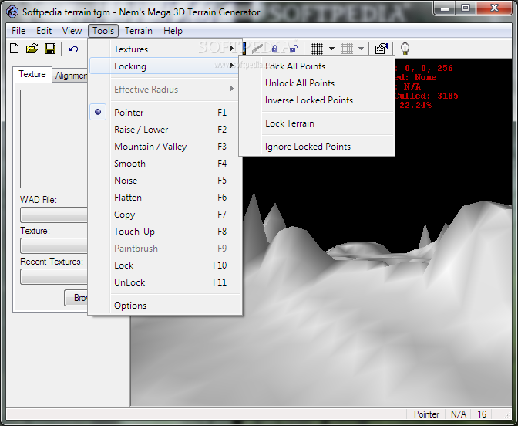
Task: Open Options from Tools menu
Action: click(166, 306)
